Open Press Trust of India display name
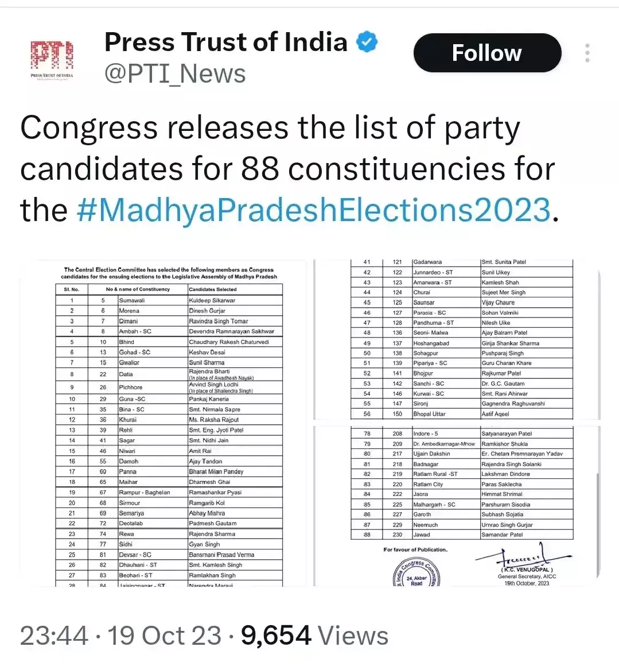The height and width of the screenshot is (670, 619). [x=226, y=42]
